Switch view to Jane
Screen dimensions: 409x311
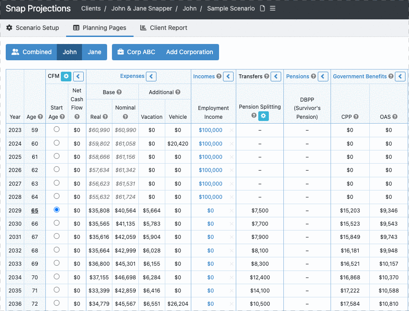click(94, 52)
